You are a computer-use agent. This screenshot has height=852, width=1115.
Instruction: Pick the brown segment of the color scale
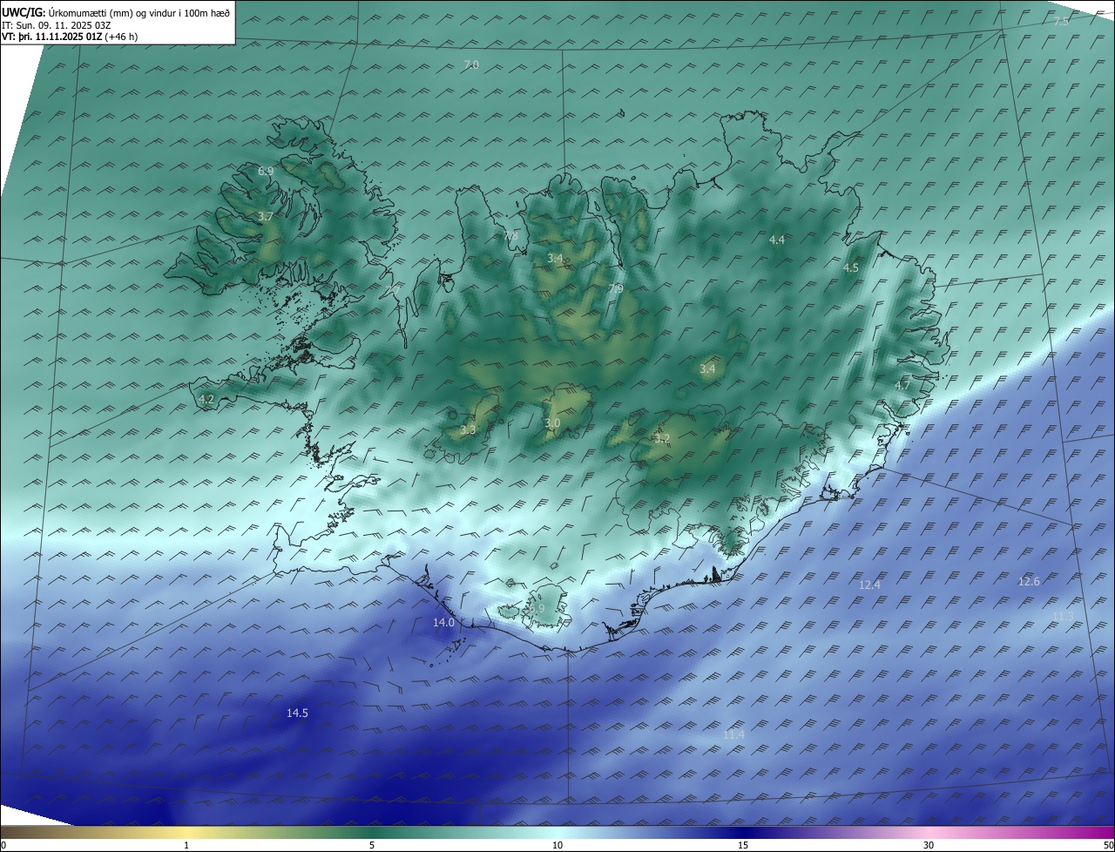pyautogui.click(x=35, y=833)
